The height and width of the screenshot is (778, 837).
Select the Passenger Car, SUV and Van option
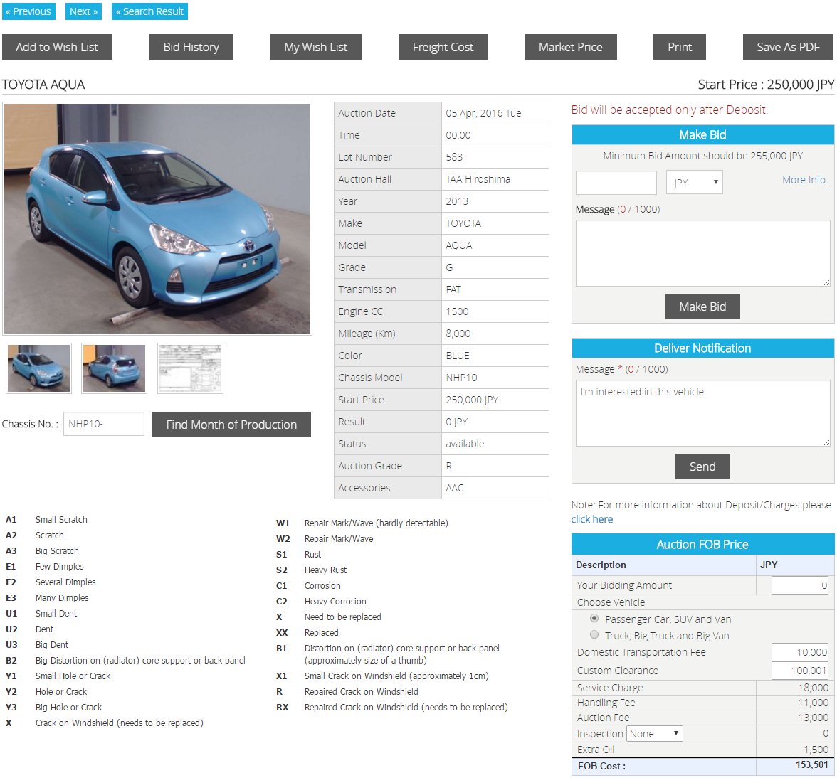pyautogui.click(x=594, y=619)
